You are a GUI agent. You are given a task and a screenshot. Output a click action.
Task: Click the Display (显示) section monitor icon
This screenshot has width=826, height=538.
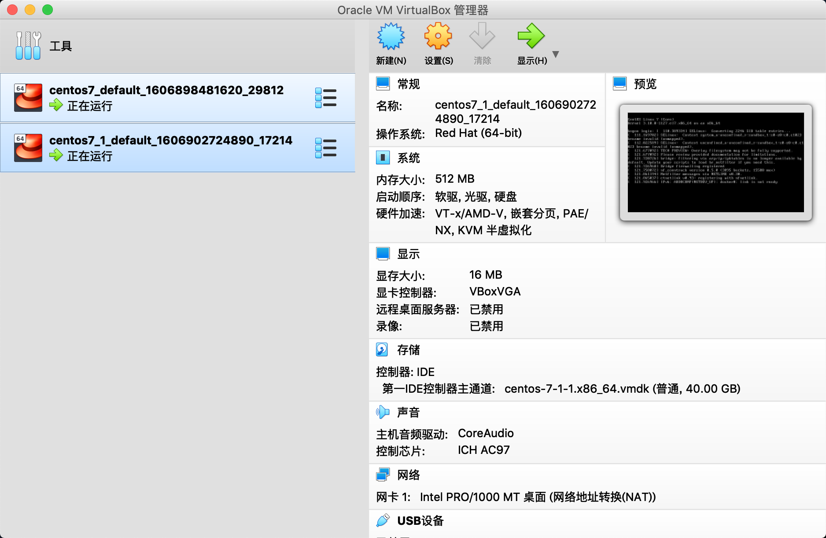click(383, 254)
